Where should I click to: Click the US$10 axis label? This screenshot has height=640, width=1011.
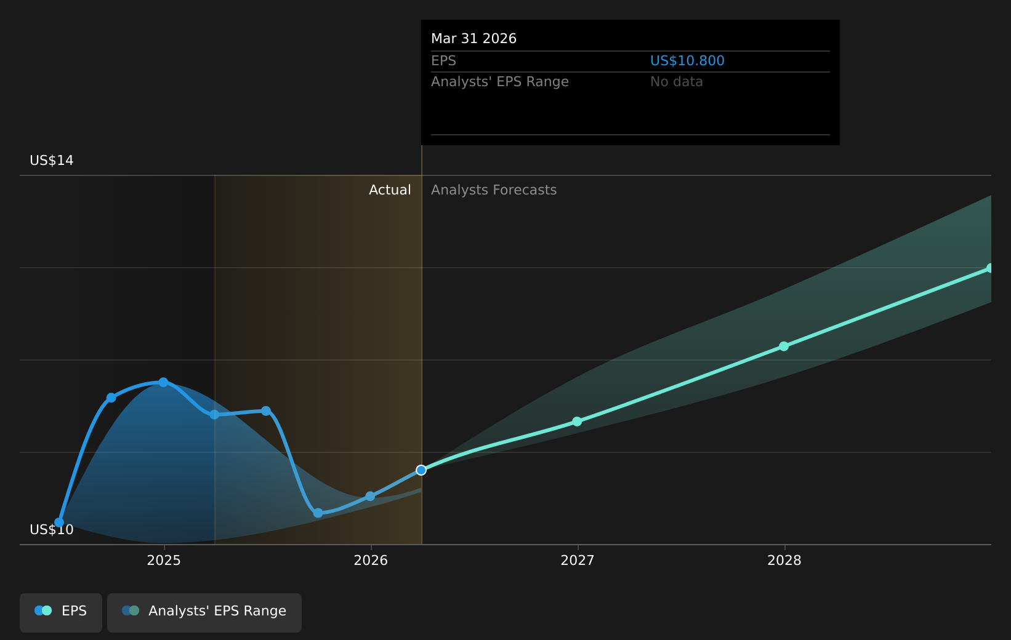click(x=52, y=530)
